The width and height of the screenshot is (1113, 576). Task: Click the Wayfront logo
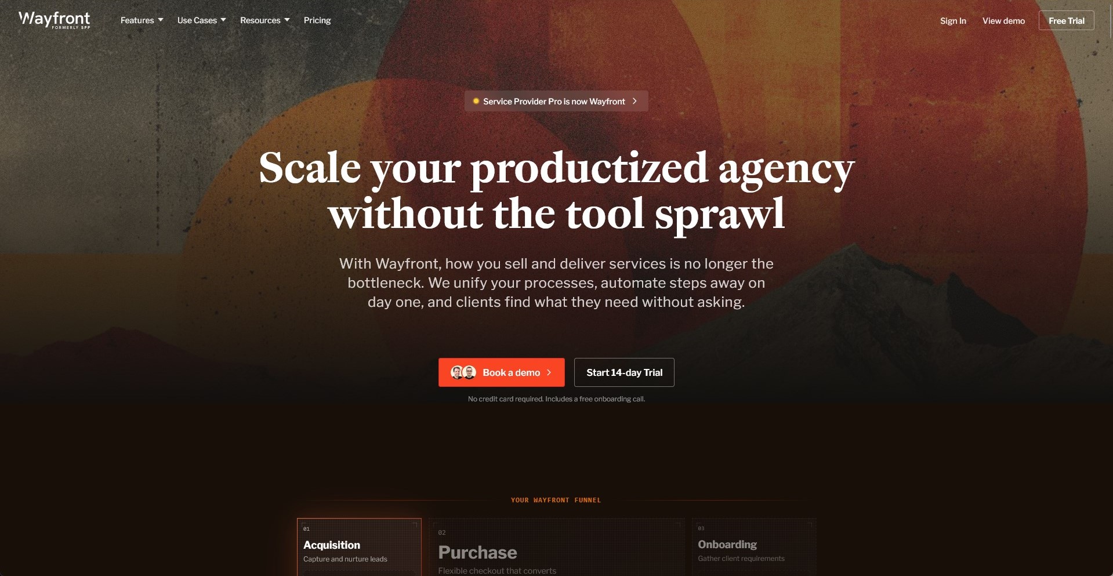55,20
